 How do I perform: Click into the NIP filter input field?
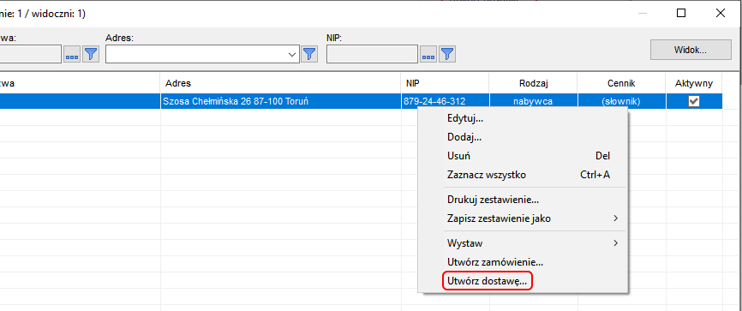372,54
